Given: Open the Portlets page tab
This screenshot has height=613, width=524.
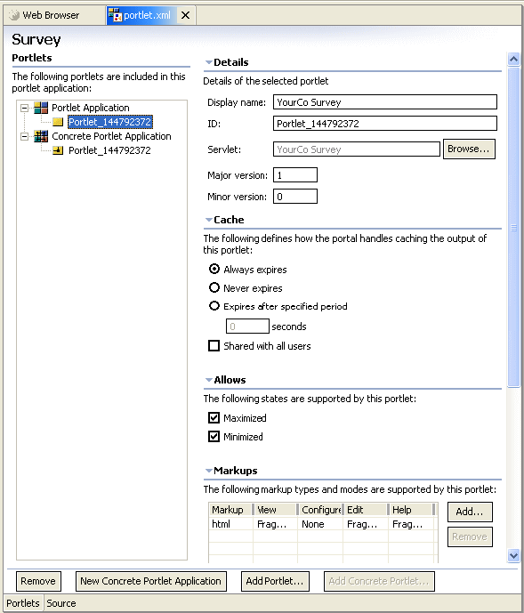Looking at the screenshot, I should click(x=23, y=603).
